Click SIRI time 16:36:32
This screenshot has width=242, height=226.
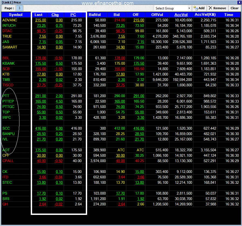(232, 199)
